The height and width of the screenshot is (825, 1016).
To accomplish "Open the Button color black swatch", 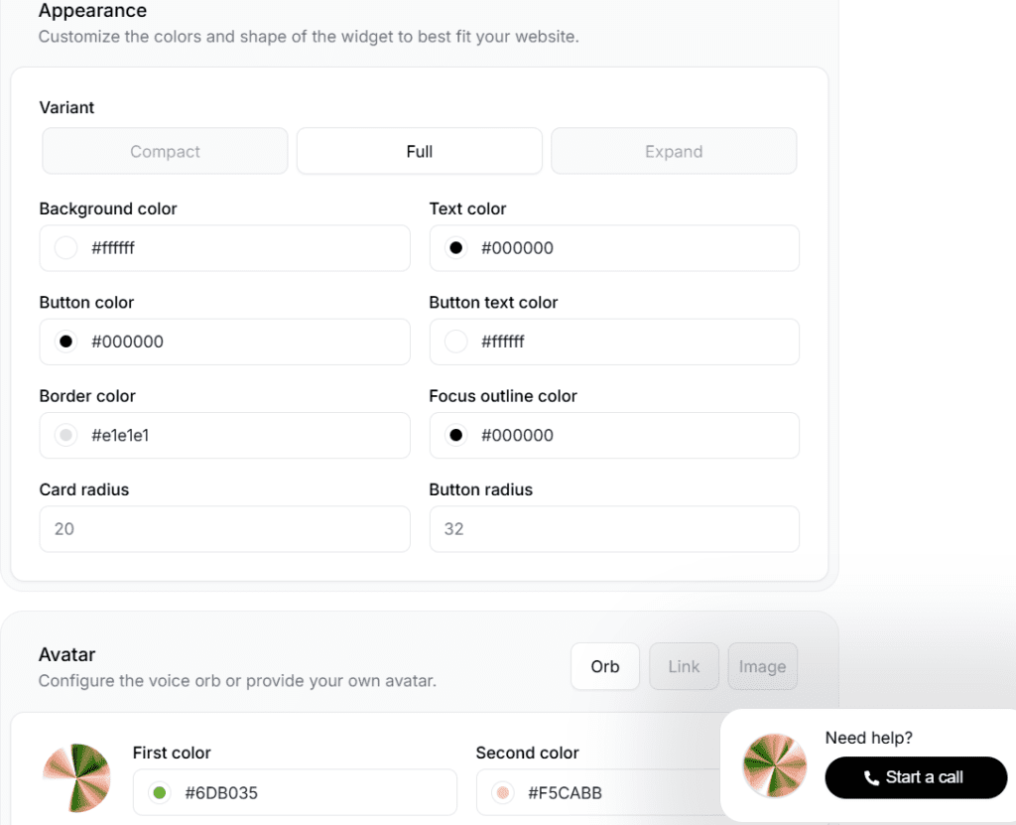I will (x=66, y=342).
